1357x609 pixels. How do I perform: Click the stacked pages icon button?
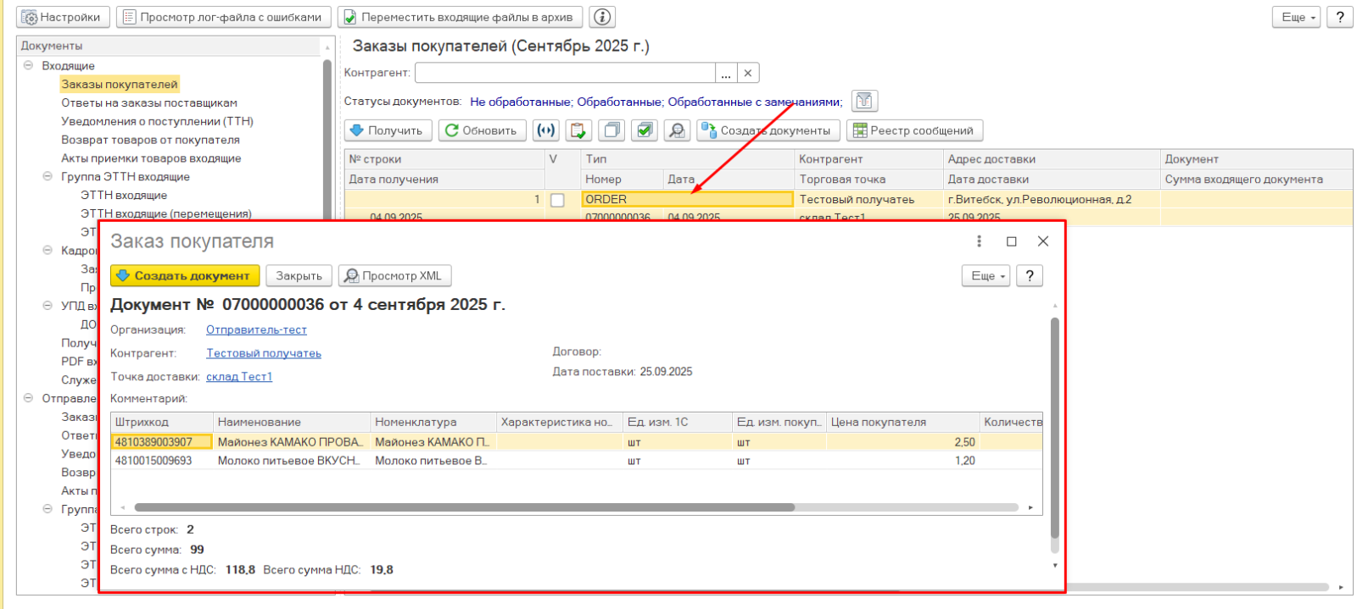tap(611, 130)
